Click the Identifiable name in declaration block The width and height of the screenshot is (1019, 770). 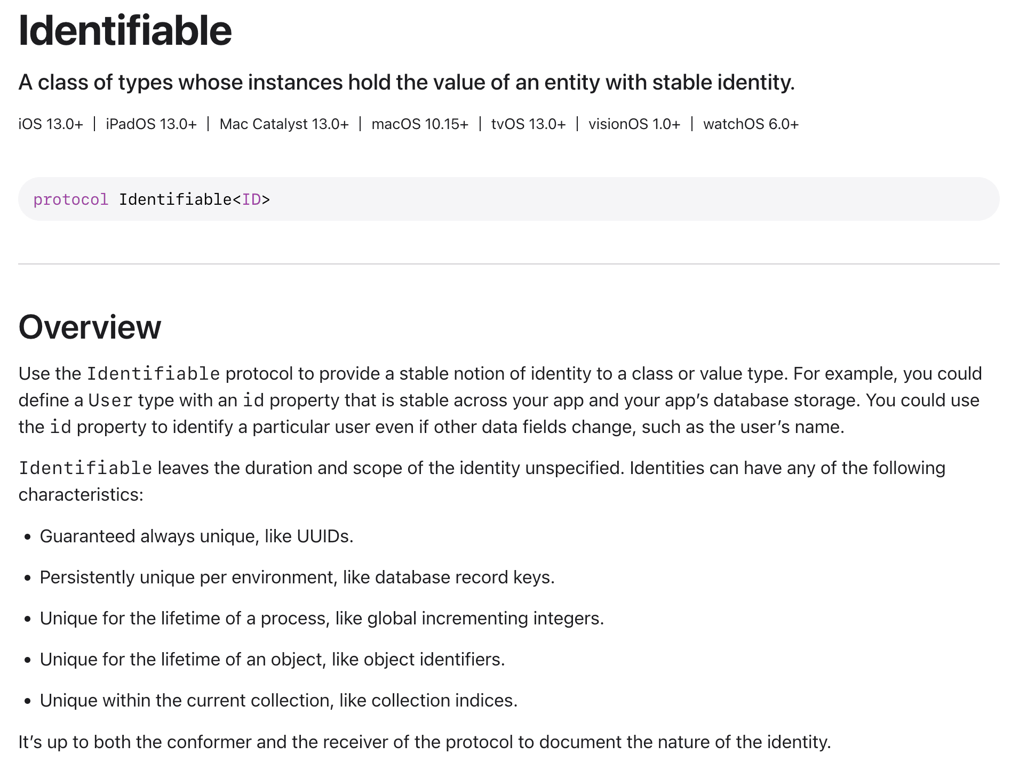point(176,199)
